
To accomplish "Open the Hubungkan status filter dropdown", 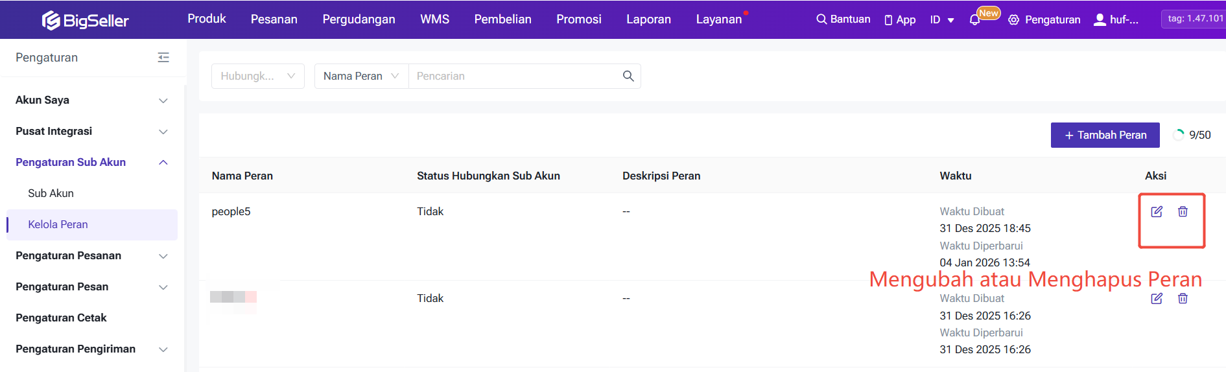I will coord(257,76).
